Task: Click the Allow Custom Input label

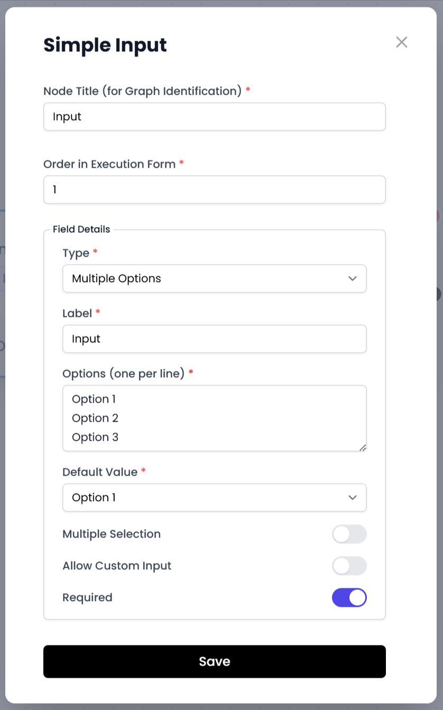Action: click(117, 566)
